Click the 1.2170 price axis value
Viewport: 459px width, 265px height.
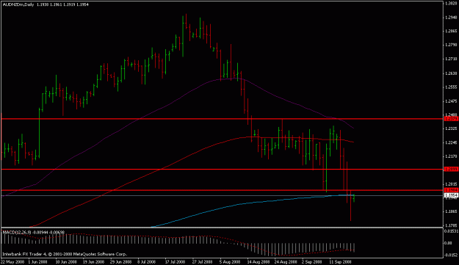[x=451, y=156]
